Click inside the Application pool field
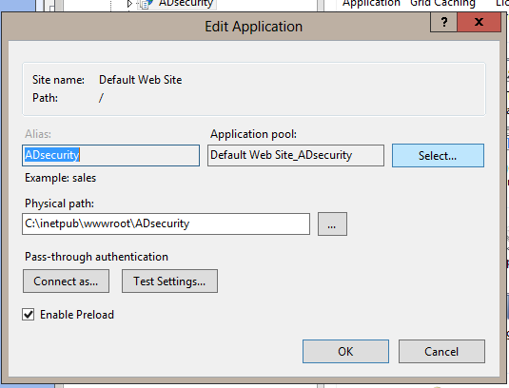This screenshot has width=509, height=388. pyautogui.click(x=296, y=155)
